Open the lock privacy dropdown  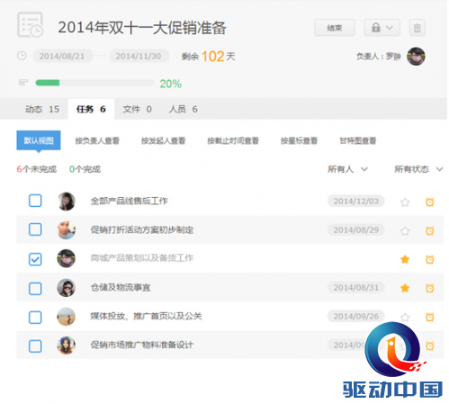382,28
